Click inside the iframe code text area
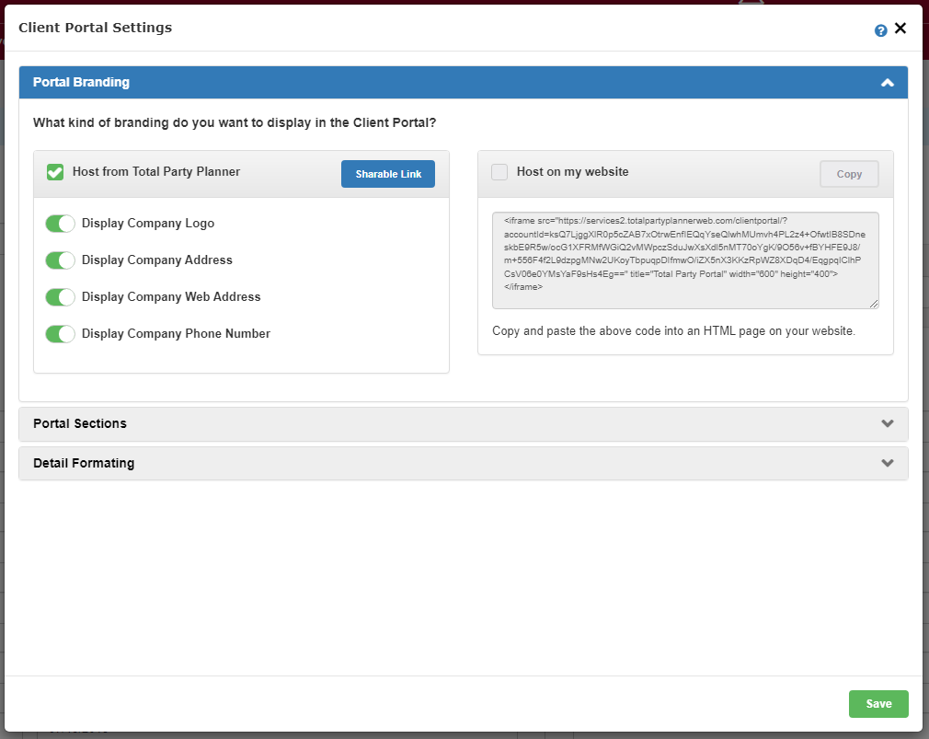 click(x=685, y=260)
